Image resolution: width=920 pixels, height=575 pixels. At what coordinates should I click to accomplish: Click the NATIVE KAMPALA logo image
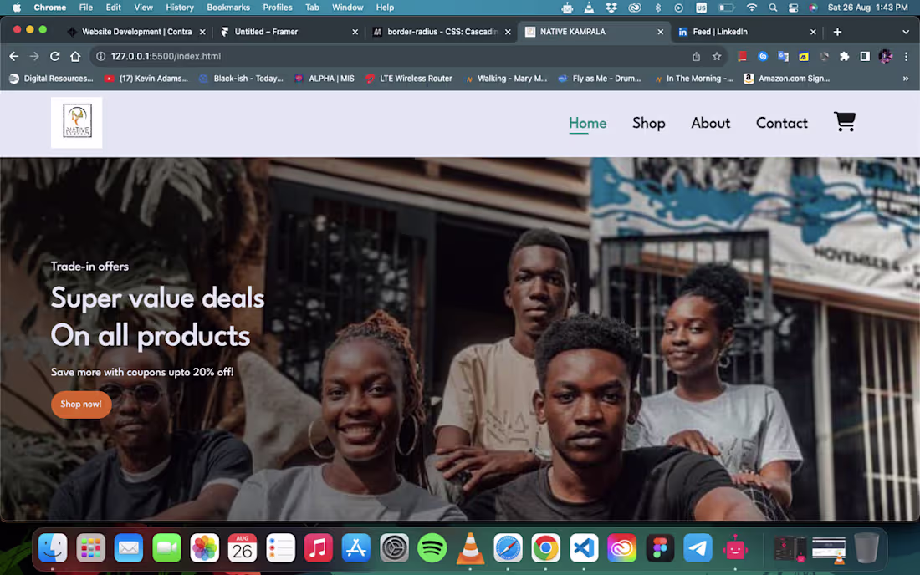point(76,122)
